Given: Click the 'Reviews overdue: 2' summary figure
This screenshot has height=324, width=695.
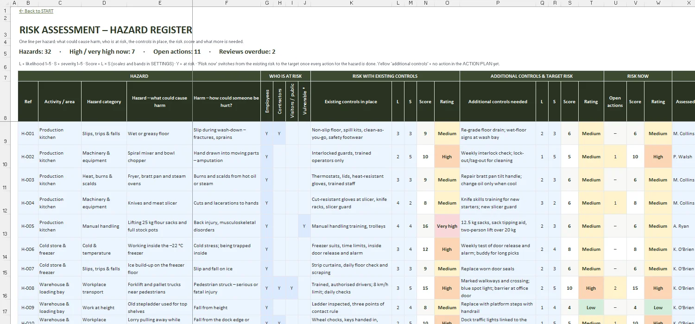Looking at the screenshot, I should pyautogui.click(x=247, y=52).
